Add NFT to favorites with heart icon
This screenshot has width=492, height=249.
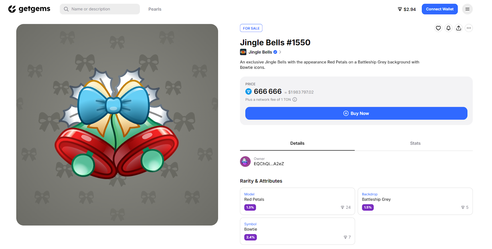tap(438, 28)
